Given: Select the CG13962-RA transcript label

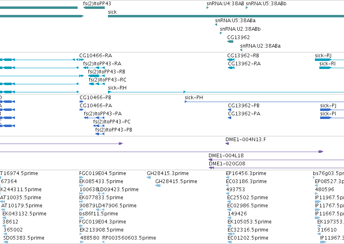Looking at the screenshot, I should [245, 64].
